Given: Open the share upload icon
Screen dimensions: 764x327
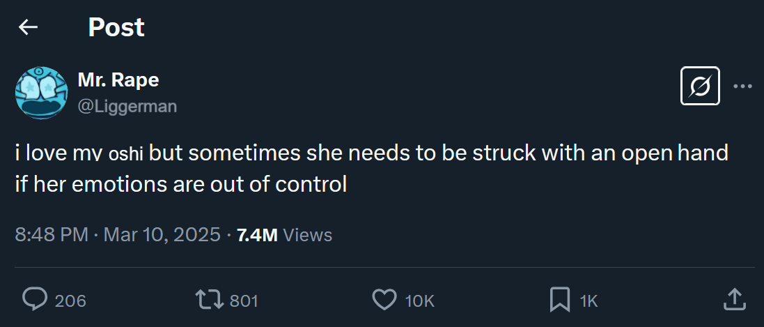Looking at the screenshot, I should (735, 300).
